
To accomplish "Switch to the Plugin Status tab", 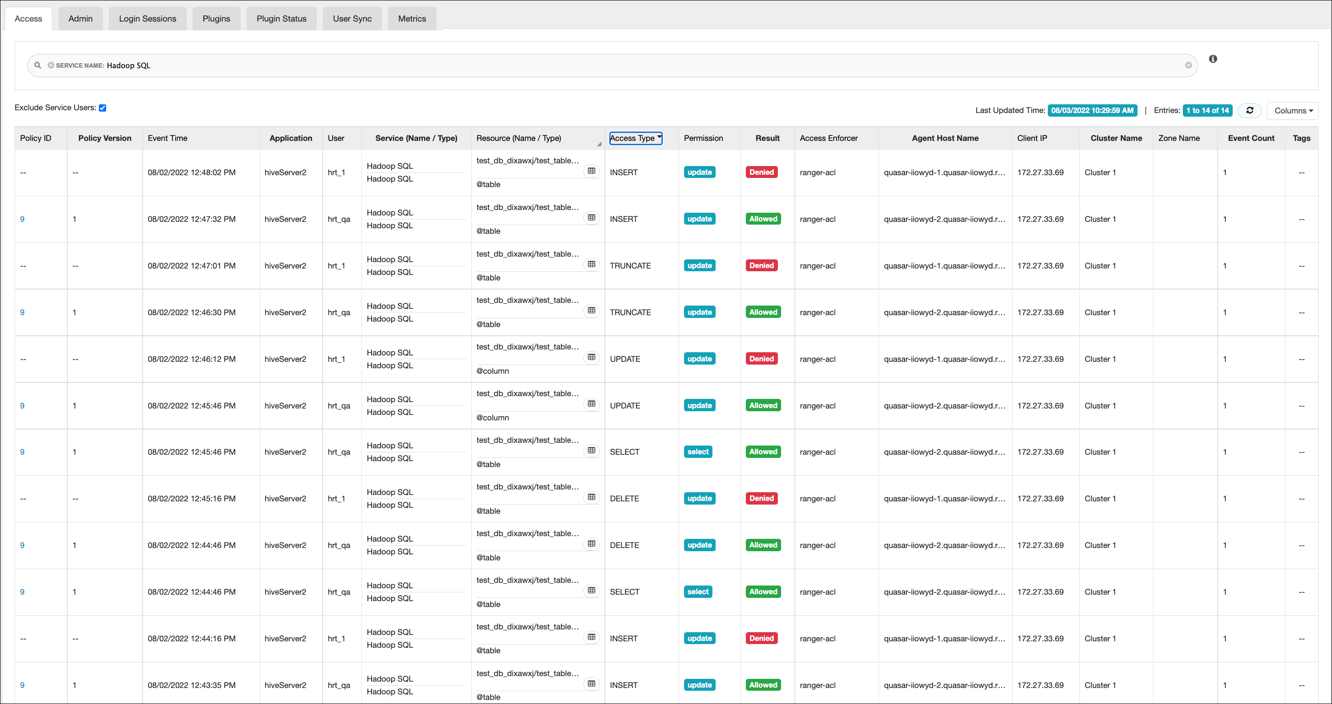I will point(281,18).
